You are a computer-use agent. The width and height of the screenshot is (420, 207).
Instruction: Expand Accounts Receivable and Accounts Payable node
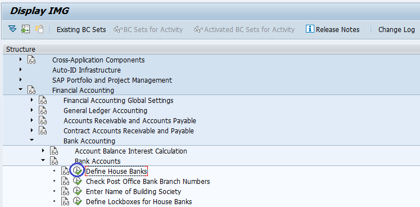pyautogui.click(x=32, y=120)
